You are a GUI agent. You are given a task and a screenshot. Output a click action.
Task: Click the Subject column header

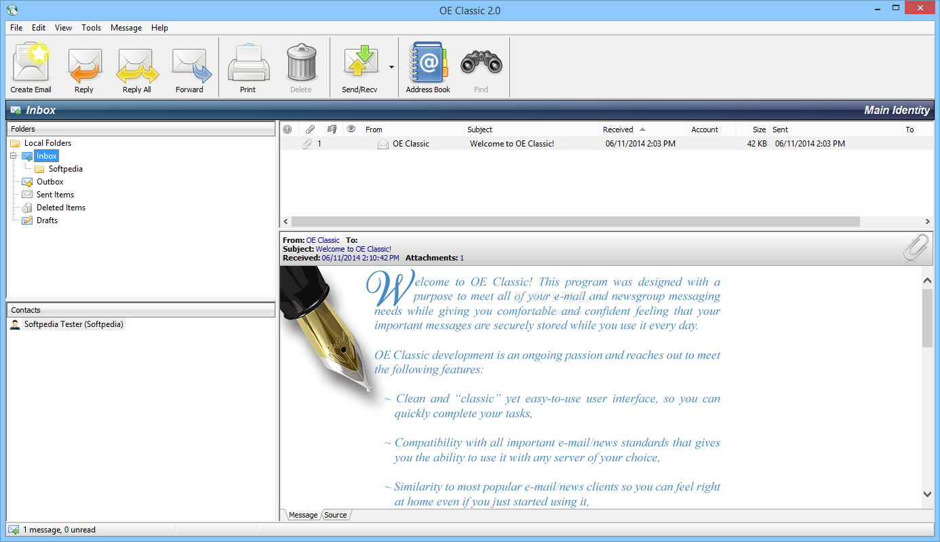tap(532, 130)
